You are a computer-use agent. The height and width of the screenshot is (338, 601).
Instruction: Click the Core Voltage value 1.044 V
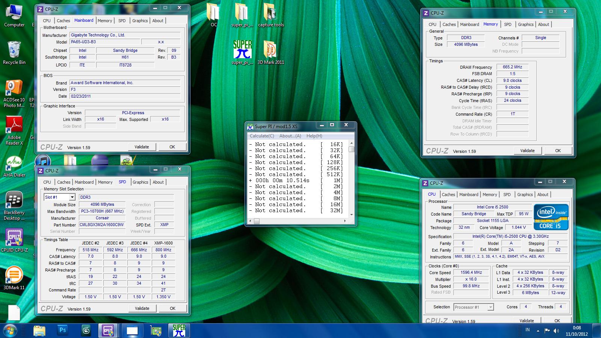tap(519, 227)
